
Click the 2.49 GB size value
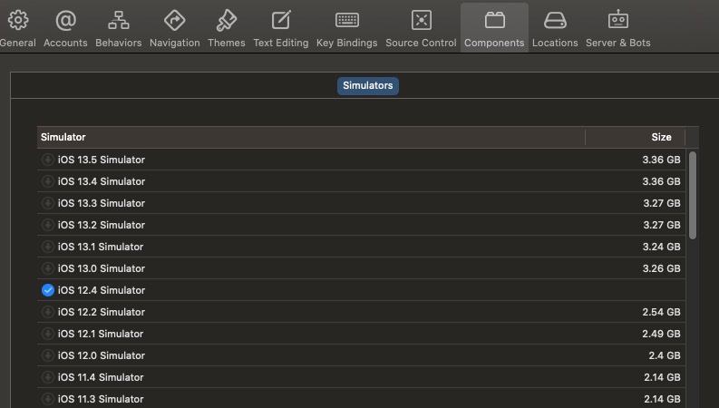661,334
